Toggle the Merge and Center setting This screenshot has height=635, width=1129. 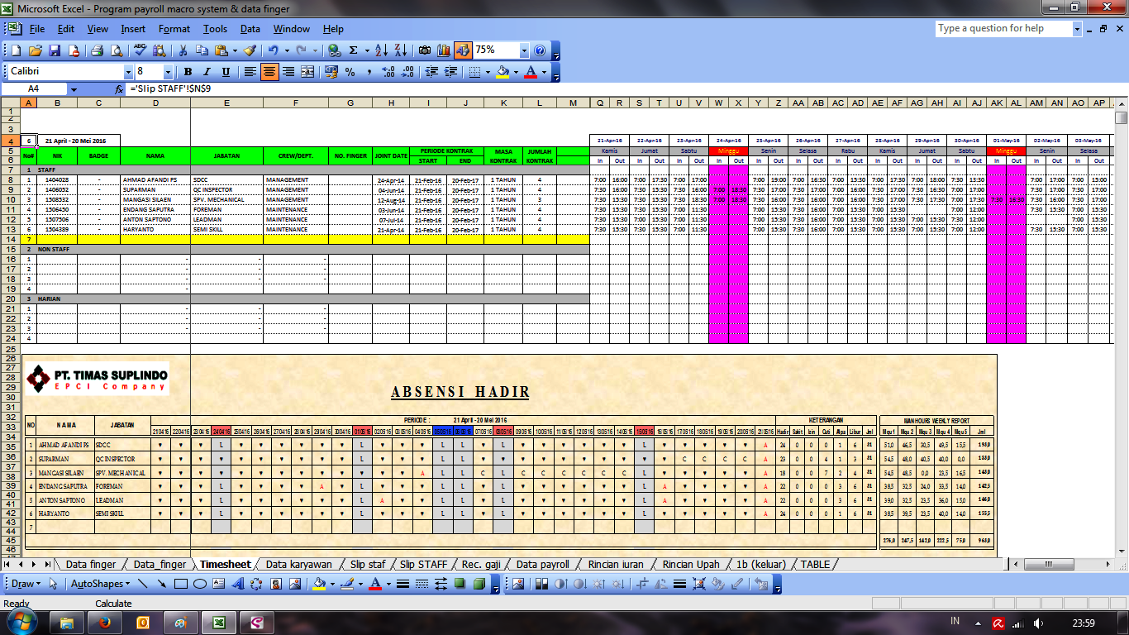click(x=307, y=71)
